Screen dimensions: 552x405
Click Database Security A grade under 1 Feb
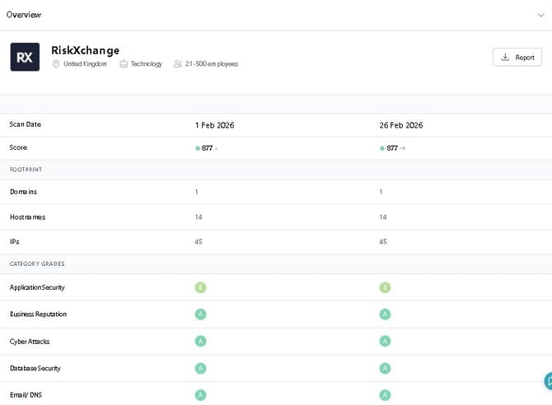tap(200, 368)
